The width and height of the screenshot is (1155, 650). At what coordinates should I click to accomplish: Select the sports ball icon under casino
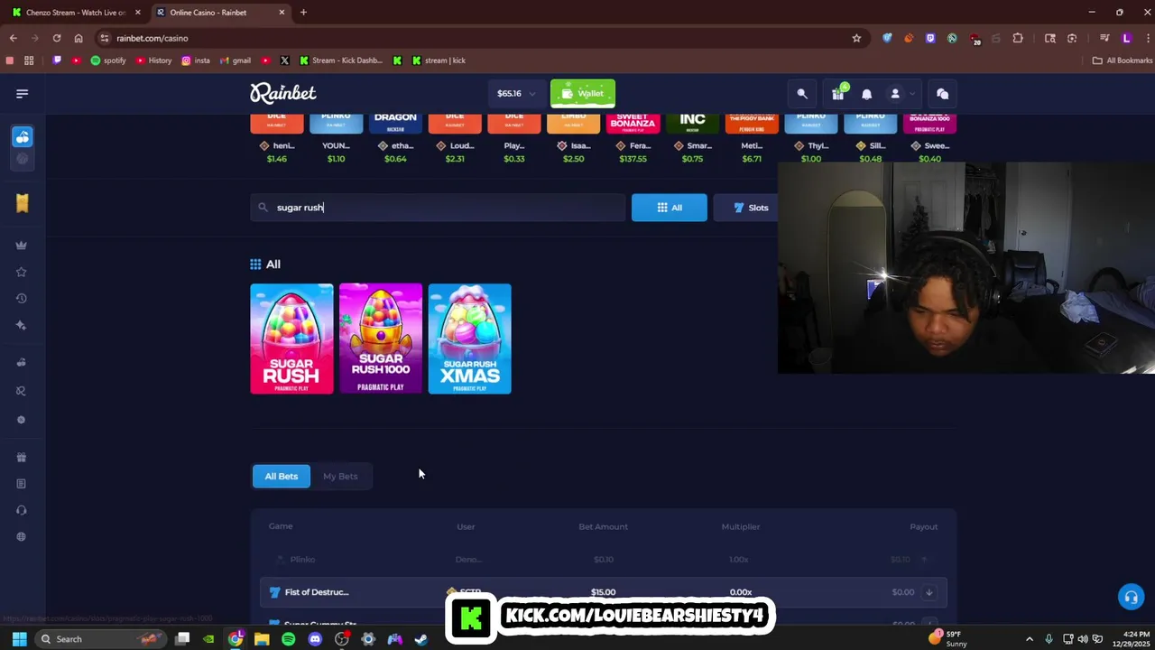(x=23, y=159)
